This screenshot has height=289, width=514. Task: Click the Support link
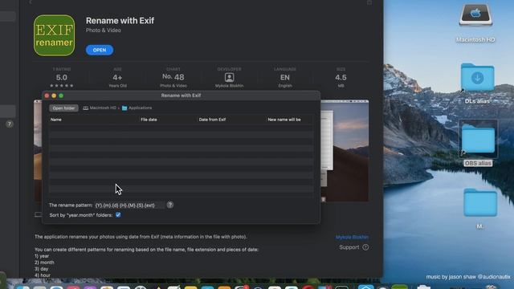[x=349, y=247]
